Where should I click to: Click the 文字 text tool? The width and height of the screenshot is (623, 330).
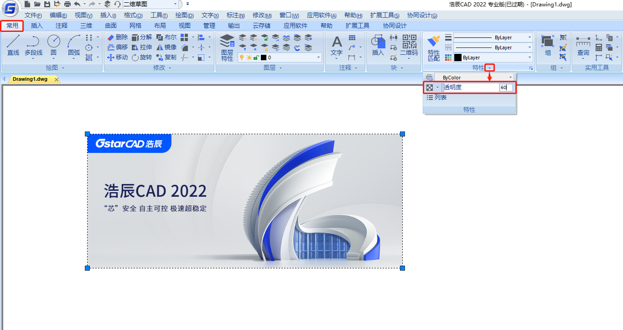337,46
